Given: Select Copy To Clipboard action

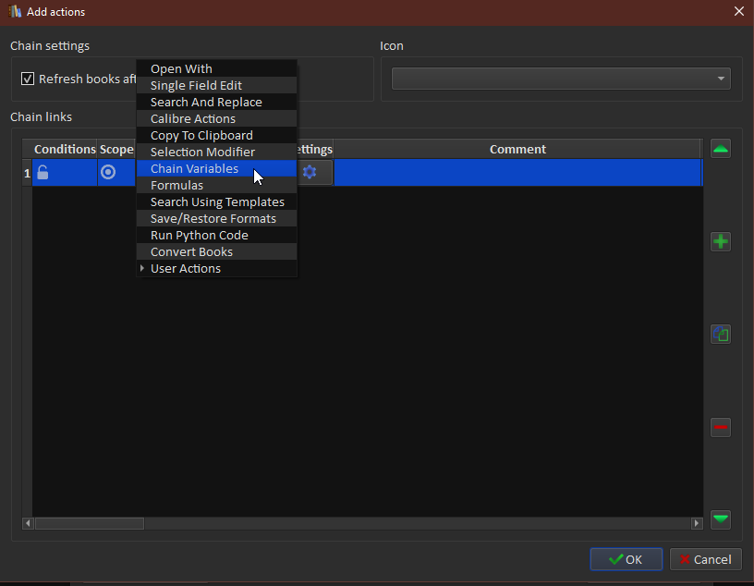Looking at the screenshot, I should coord(216,135).
